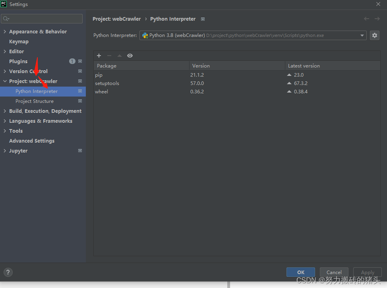Click the help question mark button
This screenshot has width=387, height=288.
pos(8,272)
